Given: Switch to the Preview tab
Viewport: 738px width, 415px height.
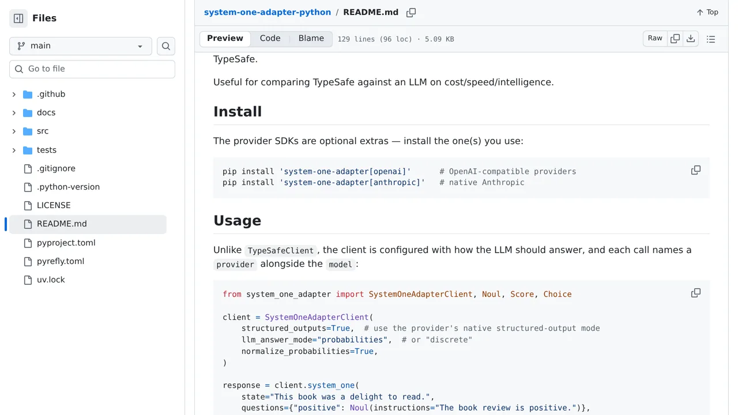Looking at the screenshot, I should [x=225, y=39].
